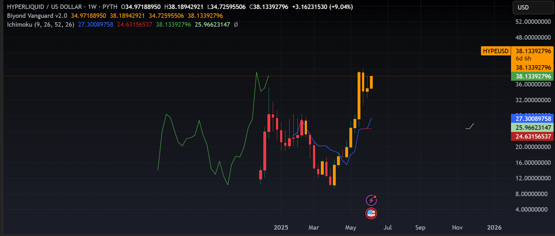
Task: Click the C38.13392796 close value in symbol legend
Action: 269,7
